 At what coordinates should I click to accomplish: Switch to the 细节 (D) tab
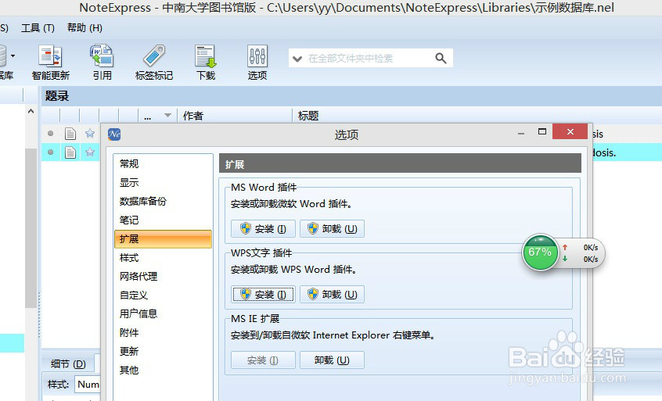pos(68,363)
